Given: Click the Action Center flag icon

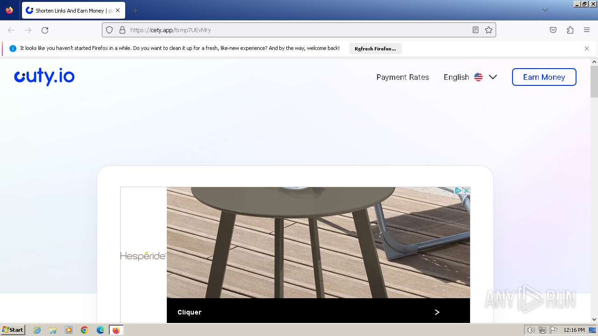Looking at the screenshot, I should (x=554, y=330).
